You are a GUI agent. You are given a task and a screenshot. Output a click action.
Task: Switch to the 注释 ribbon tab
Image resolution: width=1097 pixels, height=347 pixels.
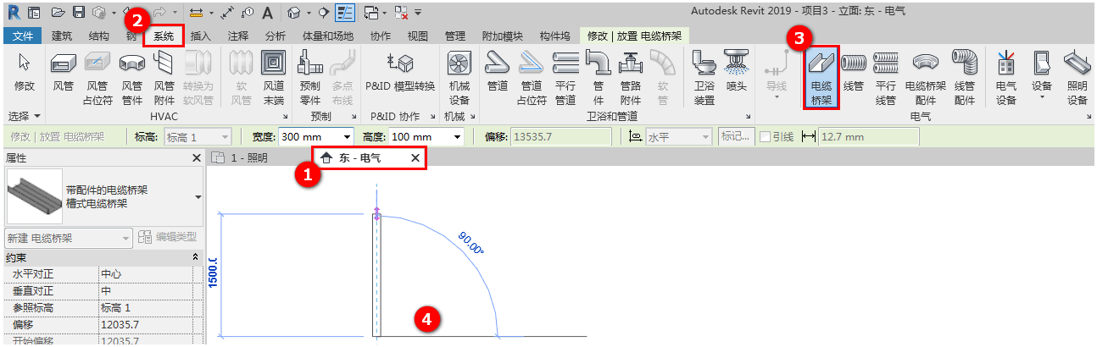[x=238, y=36]
